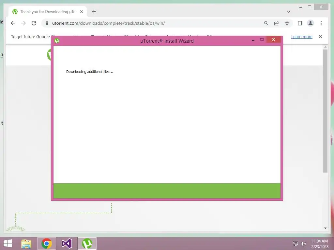Select the 'Thank you for Downloading' tab
This screenshot has height=250, width=334.
coord(48,12)
